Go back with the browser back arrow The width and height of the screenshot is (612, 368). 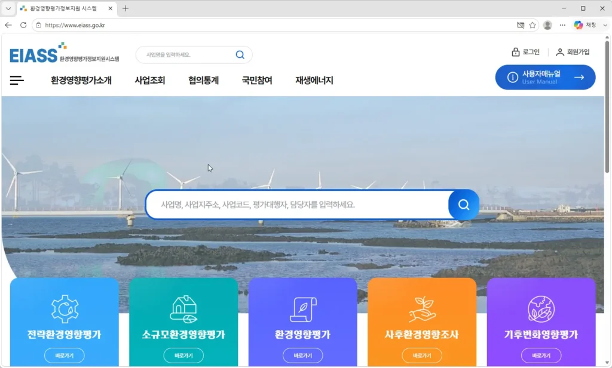tap(8, 25)
